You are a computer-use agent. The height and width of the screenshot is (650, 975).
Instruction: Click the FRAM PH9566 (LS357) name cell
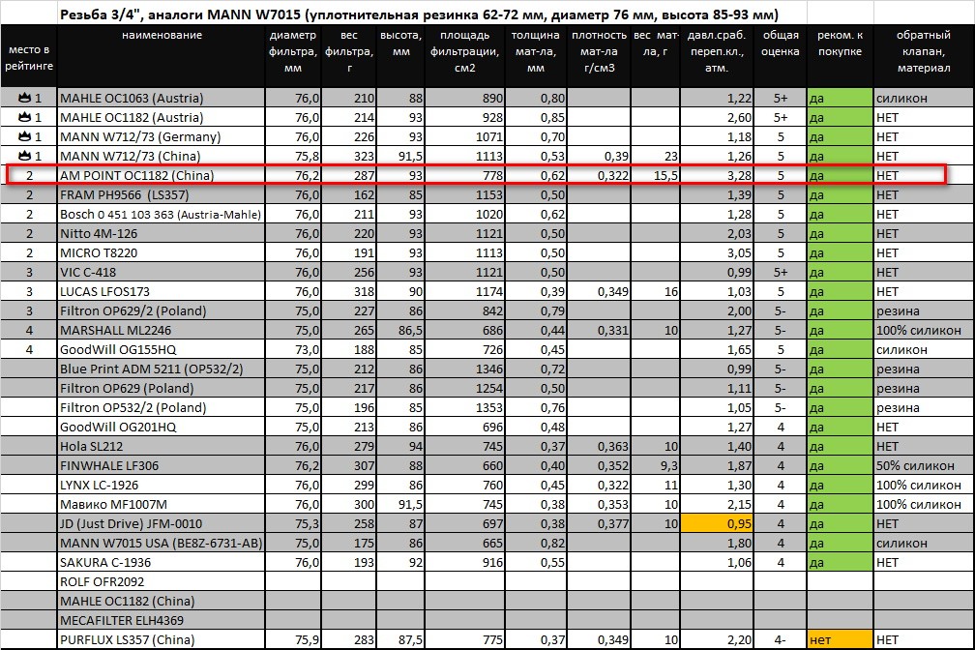point(161,194)
